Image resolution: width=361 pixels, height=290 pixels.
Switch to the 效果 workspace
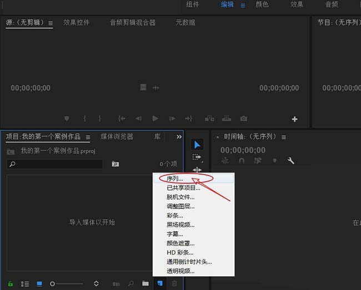tap(297, 4)
